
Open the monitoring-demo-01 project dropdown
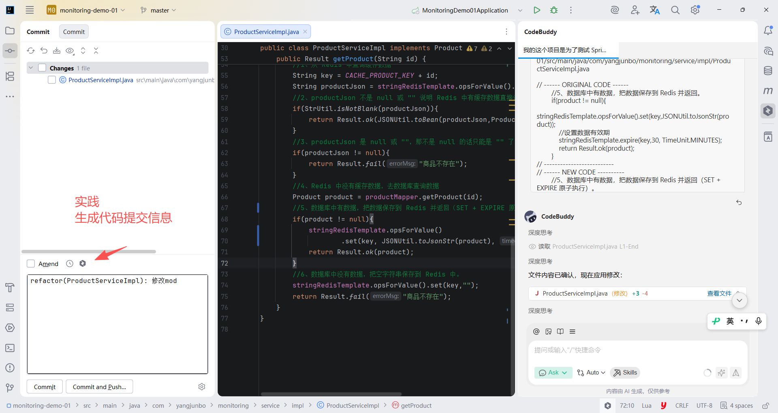pyautogui.click(x=86, y=10)
